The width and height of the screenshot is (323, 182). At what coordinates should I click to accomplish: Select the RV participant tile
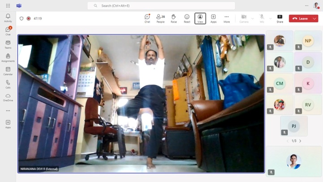tap(308, 105)
